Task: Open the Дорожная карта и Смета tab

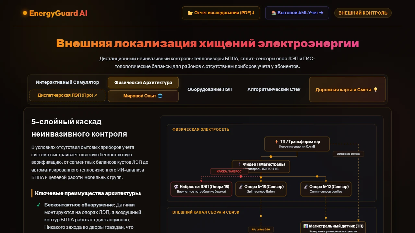Action: click(347, 90)
